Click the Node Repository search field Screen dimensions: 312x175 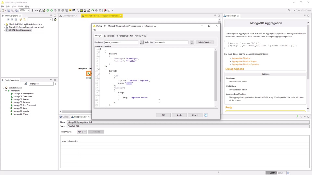41,84
